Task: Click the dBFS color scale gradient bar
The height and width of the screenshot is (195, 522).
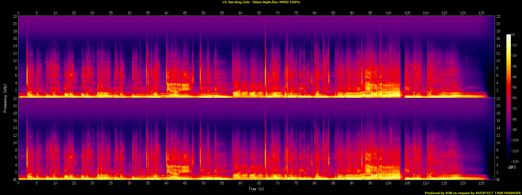Action: (508, 98)
